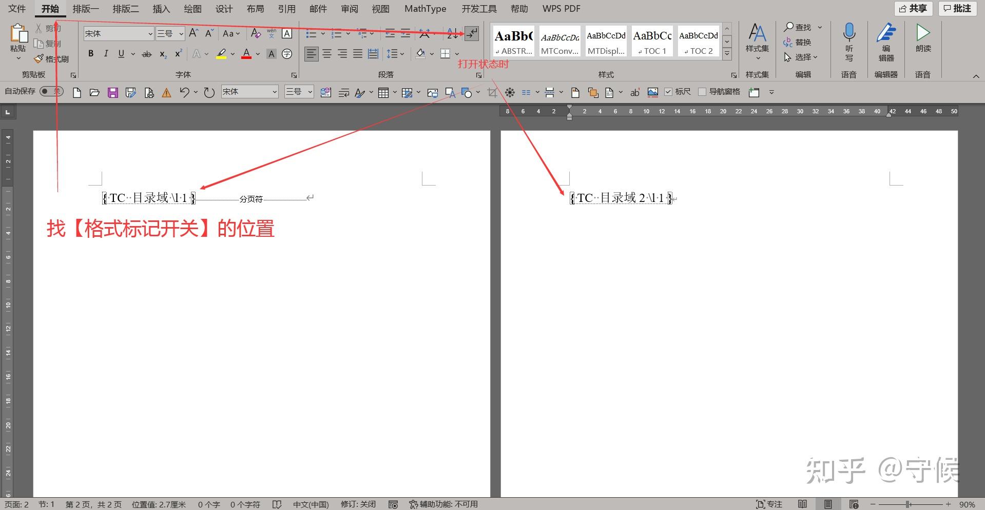The height and width of the screenshot is (510, 985).
Task: Select the TOC 1 style thumbnail
Action: coord(652,41)
